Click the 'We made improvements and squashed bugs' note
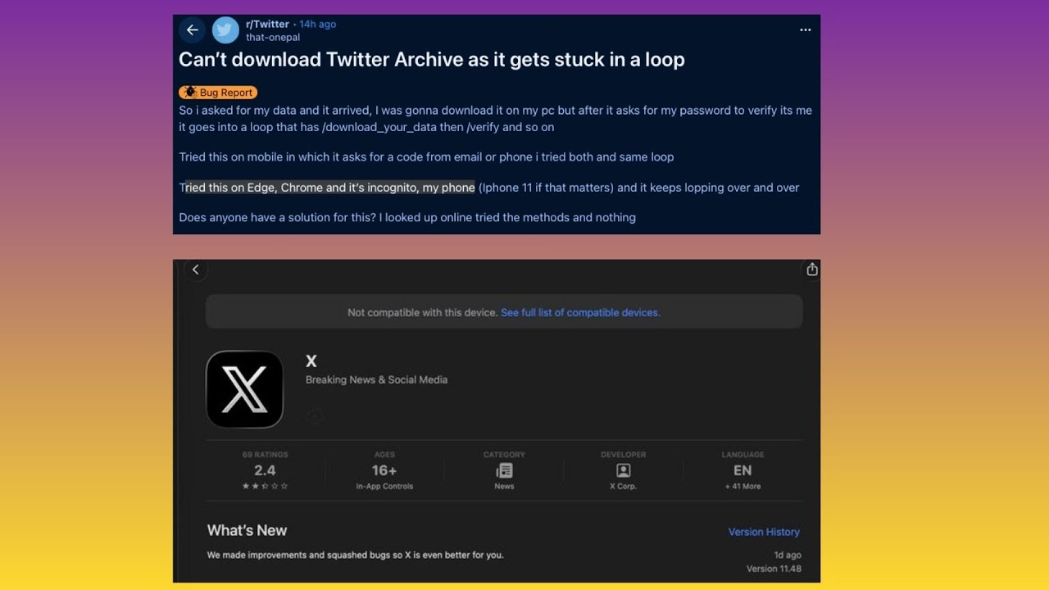1049x590 pixels. point(356,555)
